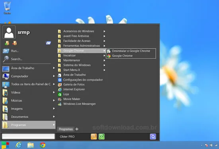Expand the Área de Trabalho arrow in the left pane
The image size is (219, 149).
(x=54, y=68)
